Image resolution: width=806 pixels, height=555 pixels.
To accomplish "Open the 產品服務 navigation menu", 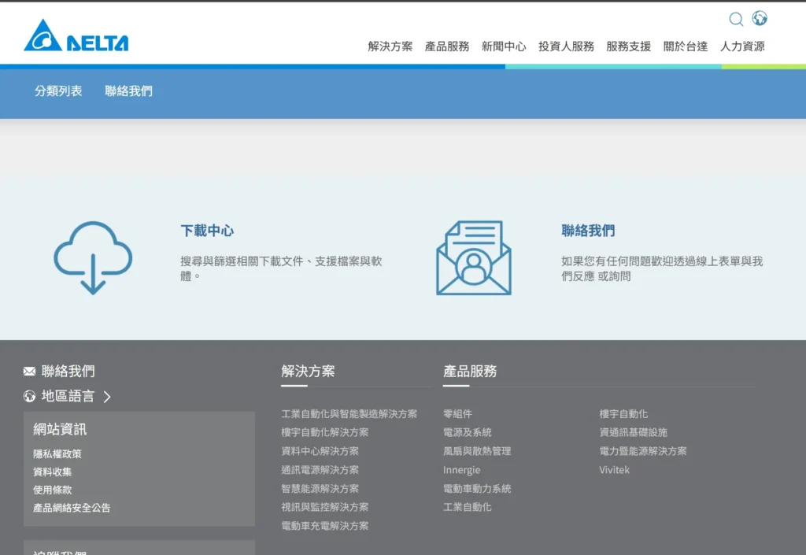I will (446, 46).
